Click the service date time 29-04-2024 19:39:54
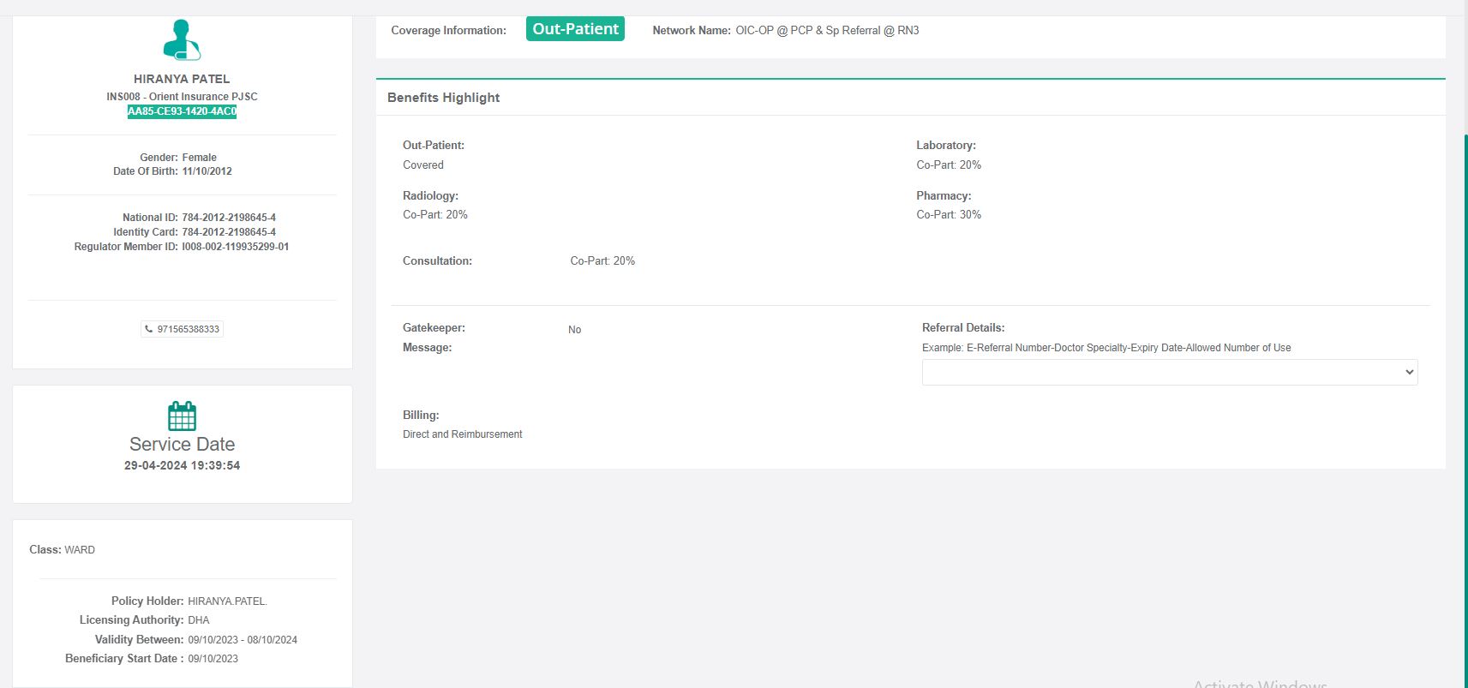 [x=182, y=466]
